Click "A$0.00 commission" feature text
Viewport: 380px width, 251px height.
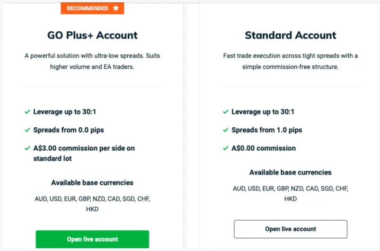(264, 148)
